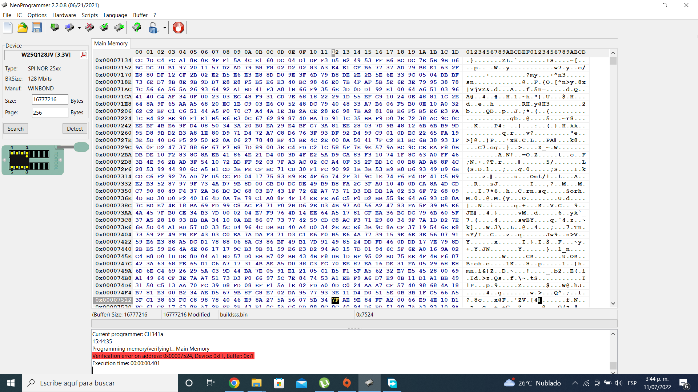Open WhatsApp from the taskbar
The height and width of the screenshot is (392, 698).
click(324, 383)
